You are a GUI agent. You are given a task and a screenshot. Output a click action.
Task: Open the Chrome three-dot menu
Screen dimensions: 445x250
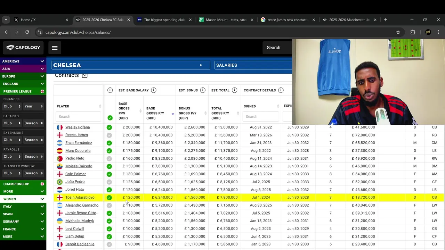[x=438, y=32]
